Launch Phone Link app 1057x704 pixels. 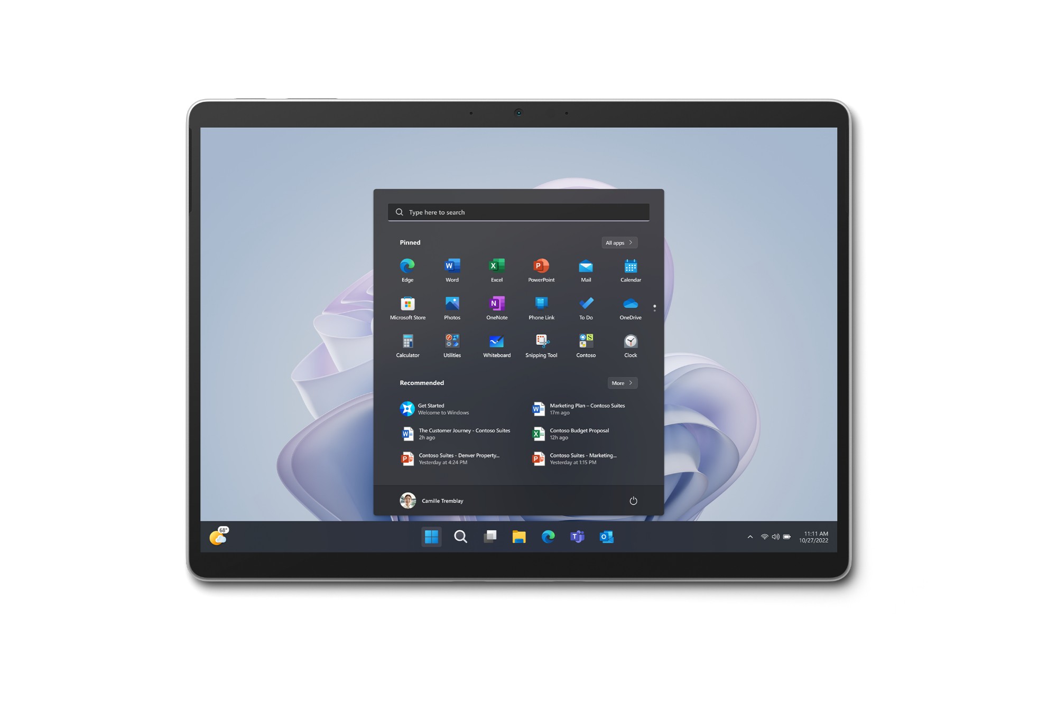coord(541,307)
